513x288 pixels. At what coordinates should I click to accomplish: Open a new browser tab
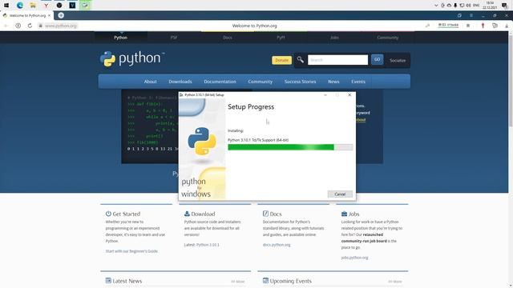coord(61,15)
